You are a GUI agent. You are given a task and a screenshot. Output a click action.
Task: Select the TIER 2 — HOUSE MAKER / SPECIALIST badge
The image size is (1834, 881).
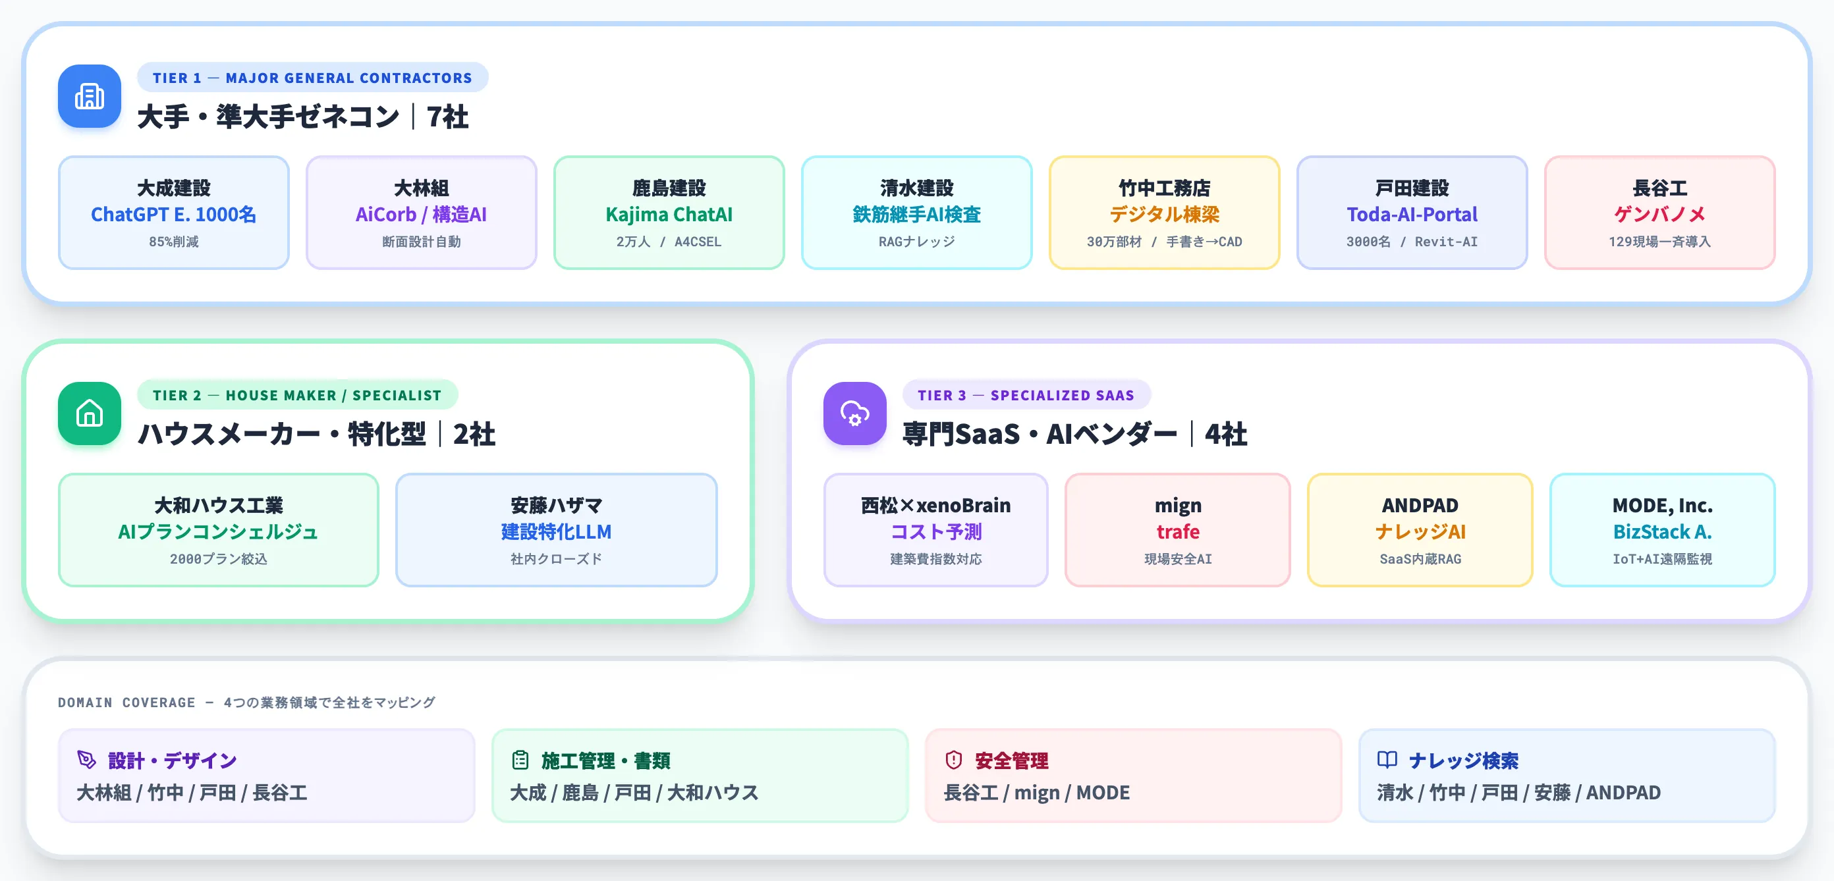[298, 395]
